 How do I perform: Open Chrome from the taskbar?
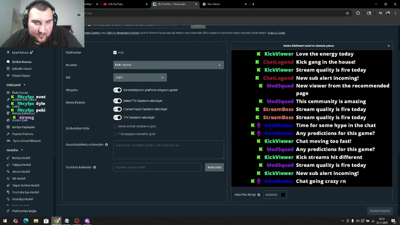[x=56, y=221]
